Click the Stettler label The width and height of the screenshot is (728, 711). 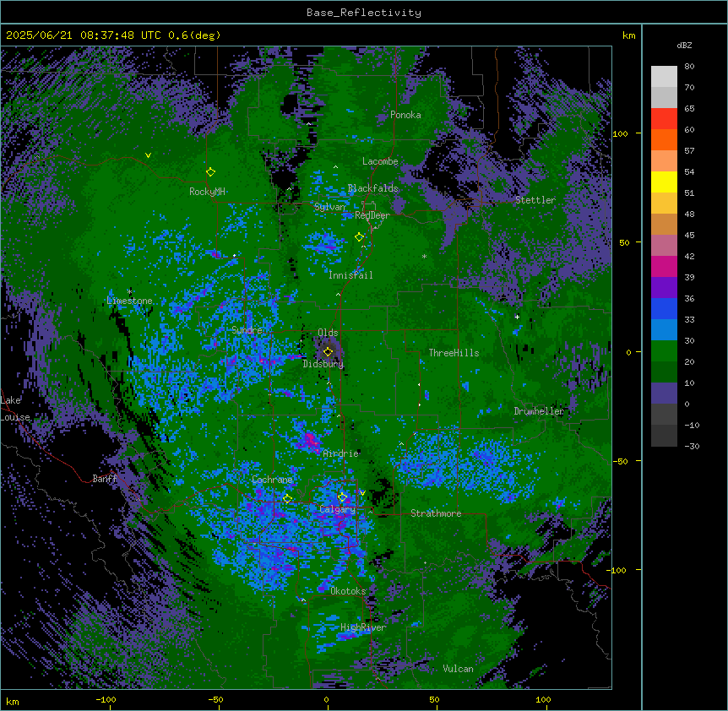coord(535,200)
